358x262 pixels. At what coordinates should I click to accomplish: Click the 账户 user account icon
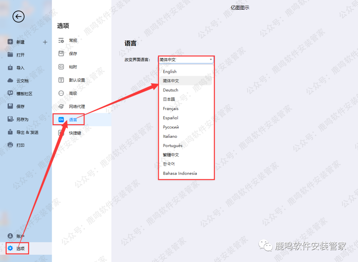coord(10,236)
